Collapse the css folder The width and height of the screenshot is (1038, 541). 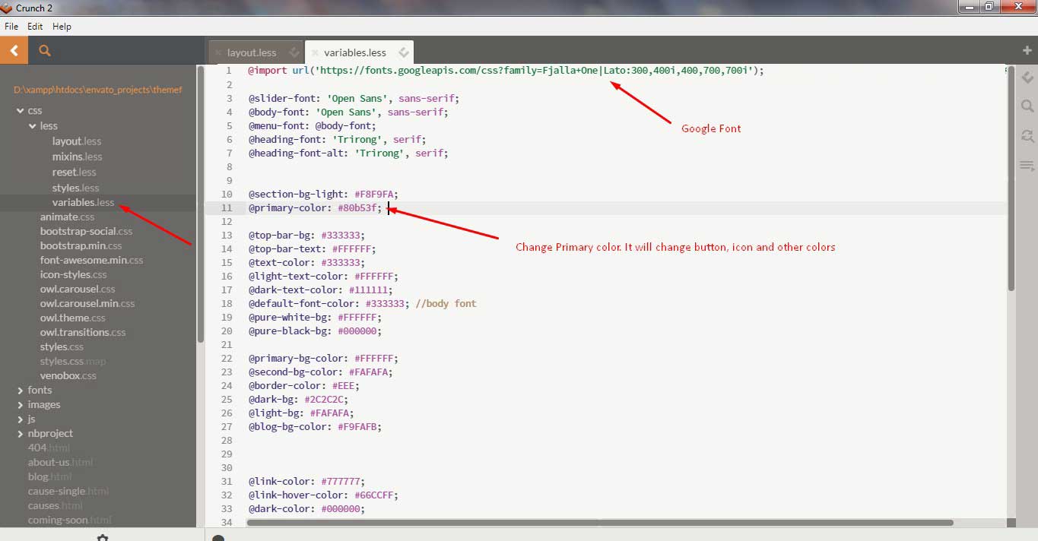pyautogui.click(x=21, y=111)
